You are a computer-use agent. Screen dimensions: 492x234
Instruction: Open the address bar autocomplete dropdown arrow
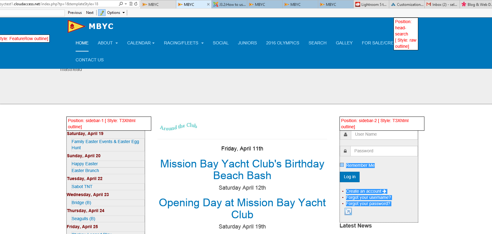126,4
